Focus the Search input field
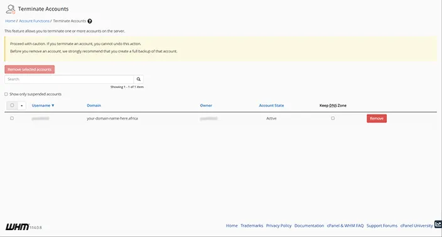Viewport: 442px width, 237px height. [x=69, y=79]
